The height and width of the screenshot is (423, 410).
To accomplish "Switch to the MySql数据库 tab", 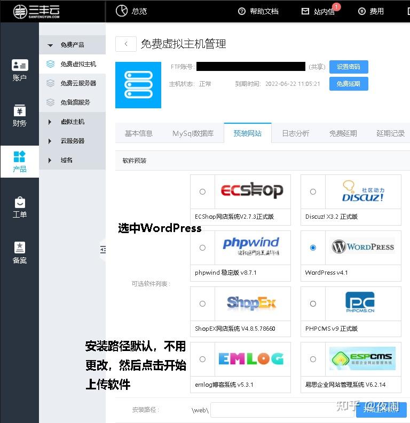I will tap(193, 133).
